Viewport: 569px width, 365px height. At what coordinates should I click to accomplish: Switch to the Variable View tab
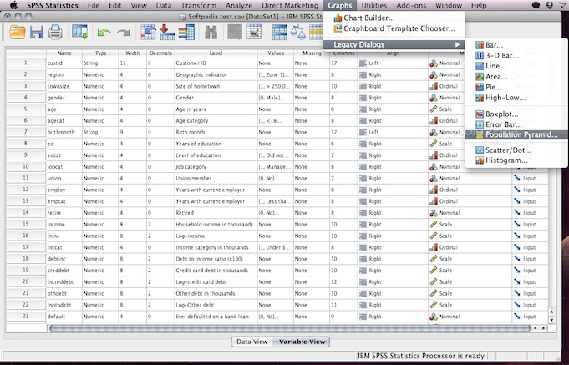(x=302, y=342)
